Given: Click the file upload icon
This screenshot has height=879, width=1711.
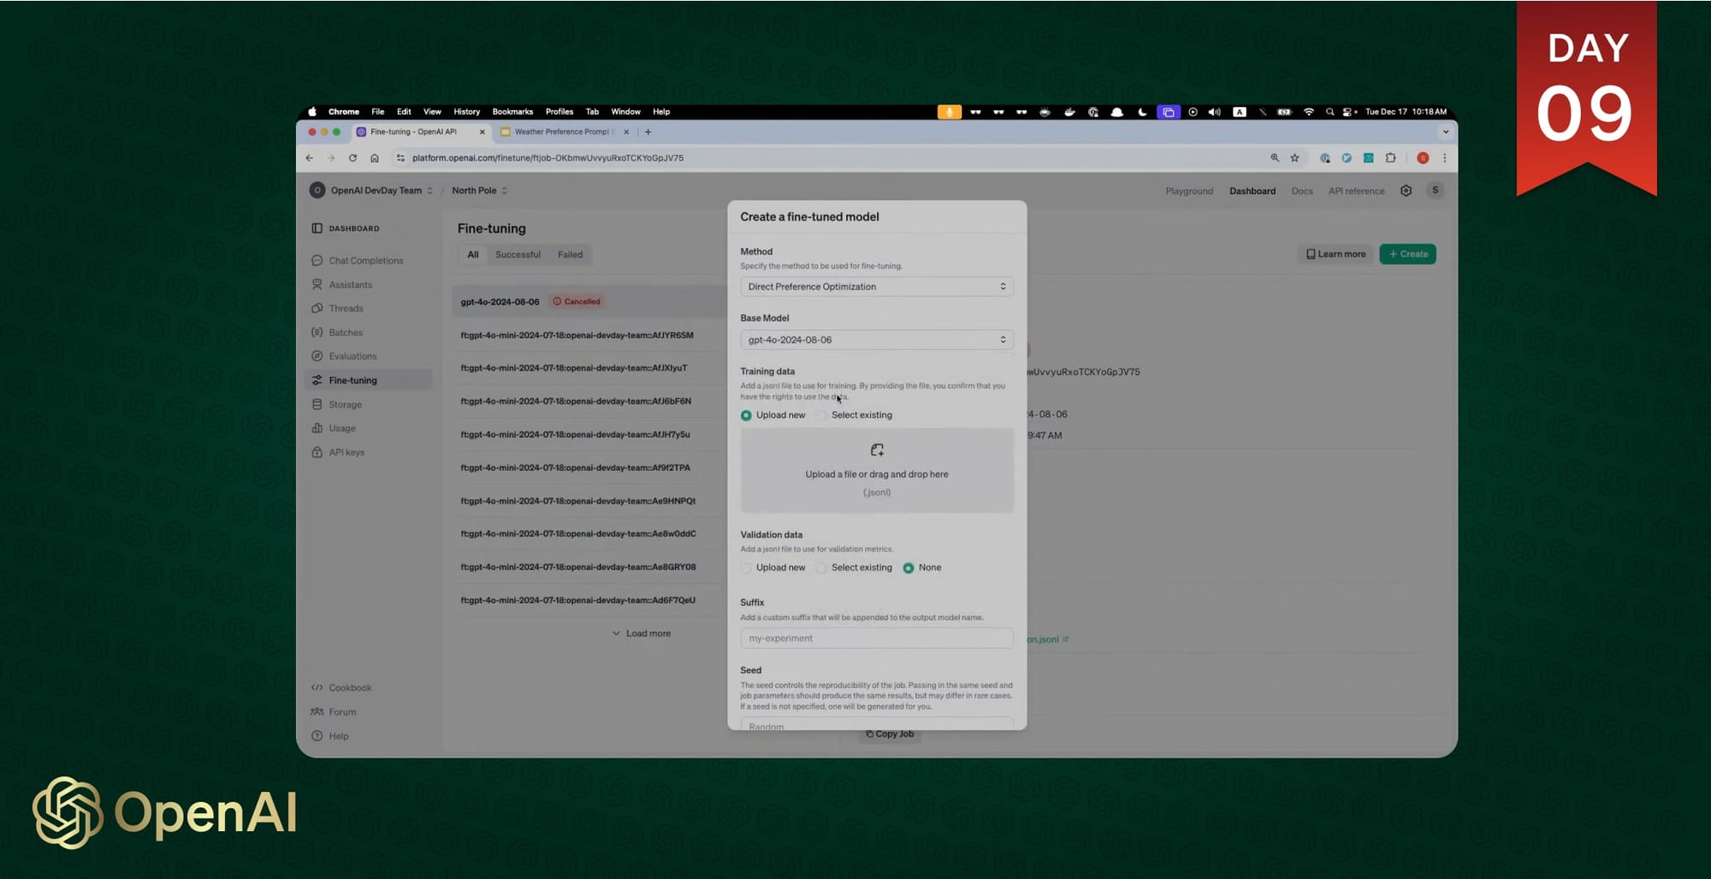Looking at the screenshot, I should [877, 450].
